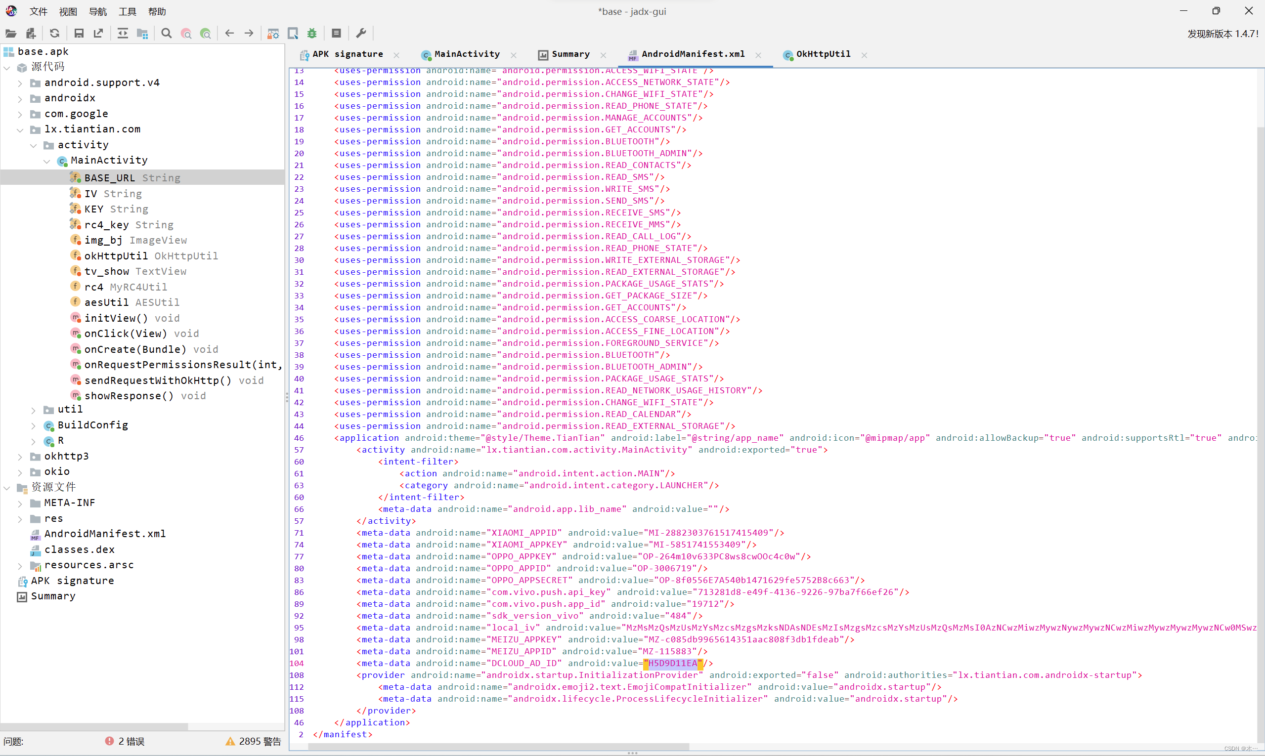This screenshot has height=756, width=1265.
Task: Click the back navigation arrow
Action: (229, 34)
